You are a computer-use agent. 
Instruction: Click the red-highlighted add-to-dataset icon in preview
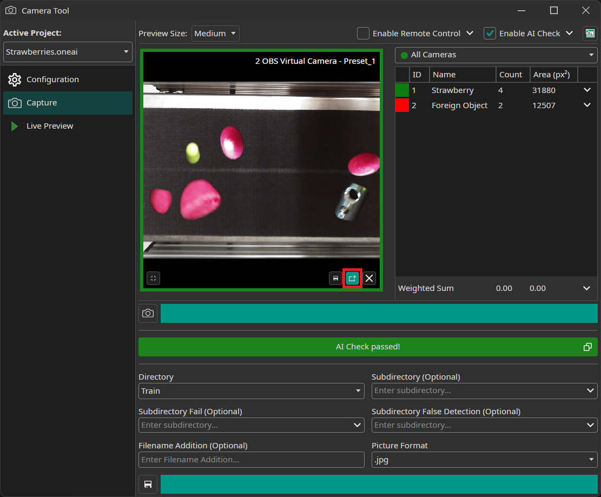[352, 279]
